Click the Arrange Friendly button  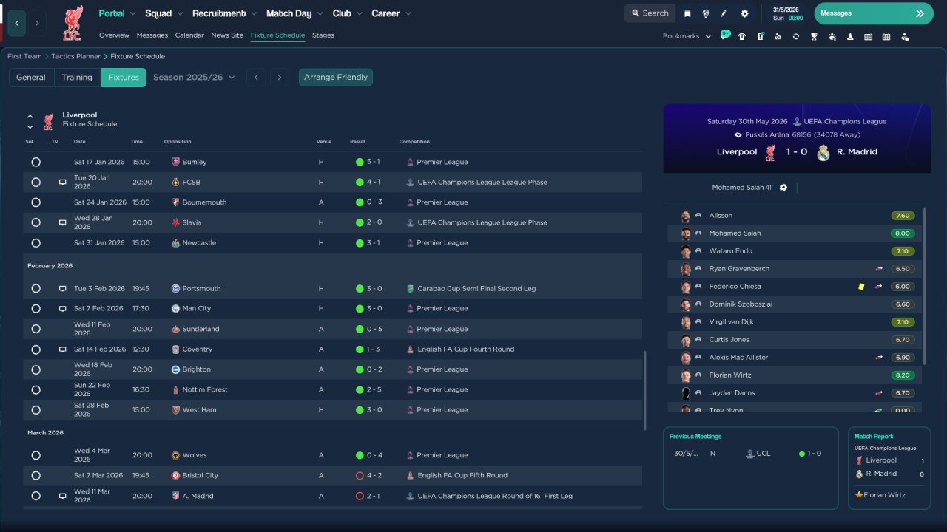coord(336,78)
